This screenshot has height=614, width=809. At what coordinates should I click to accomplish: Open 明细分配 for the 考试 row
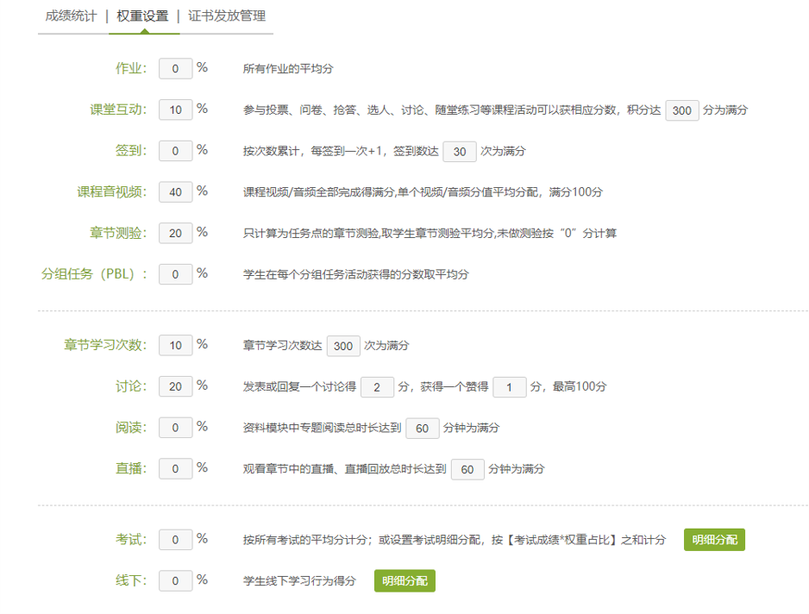pyautogui.click(x=713, y=538)
